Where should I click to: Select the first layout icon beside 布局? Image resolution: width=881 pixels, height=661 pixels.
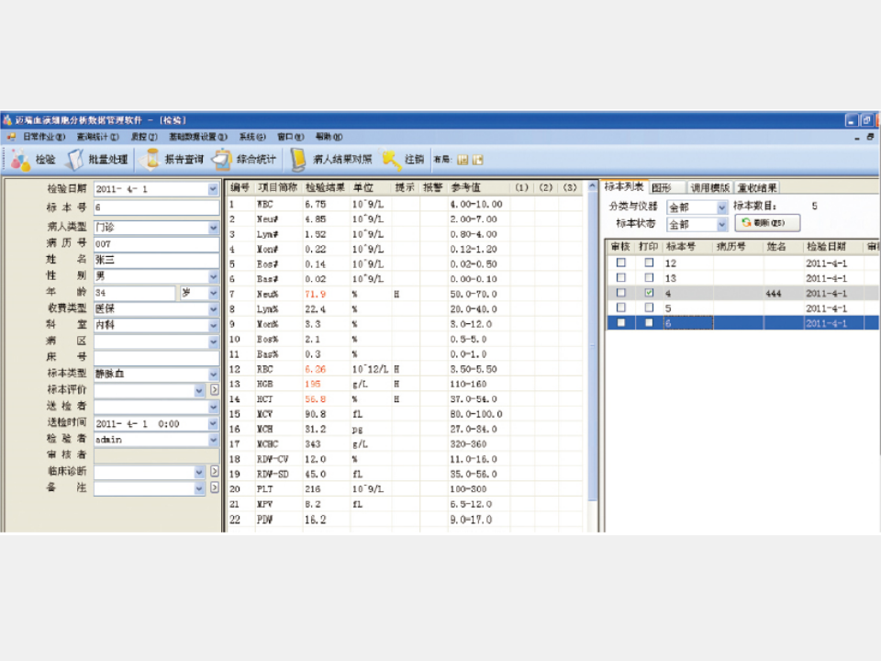tap(463, 160)
